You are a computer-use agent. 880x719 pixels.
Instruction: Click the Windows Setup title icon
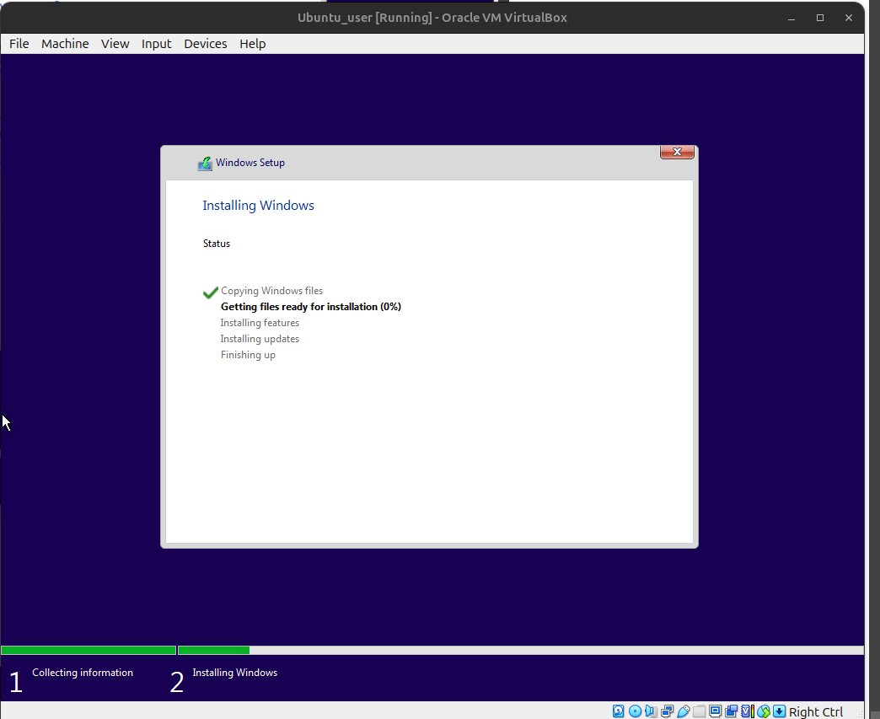click(205, 164)
